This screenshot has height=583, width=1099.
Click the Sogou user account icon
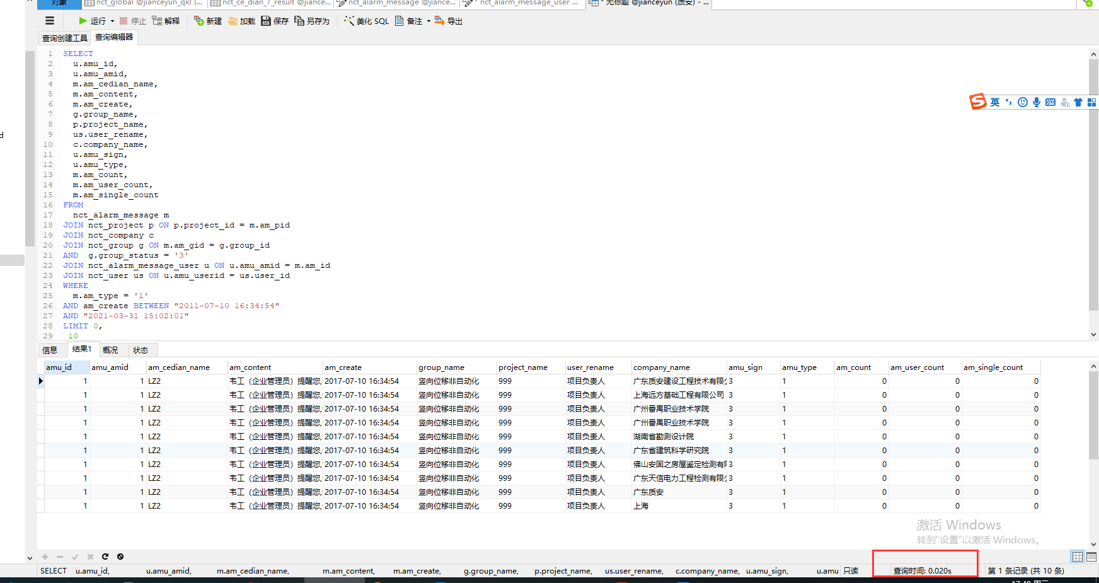(1065, 102)
